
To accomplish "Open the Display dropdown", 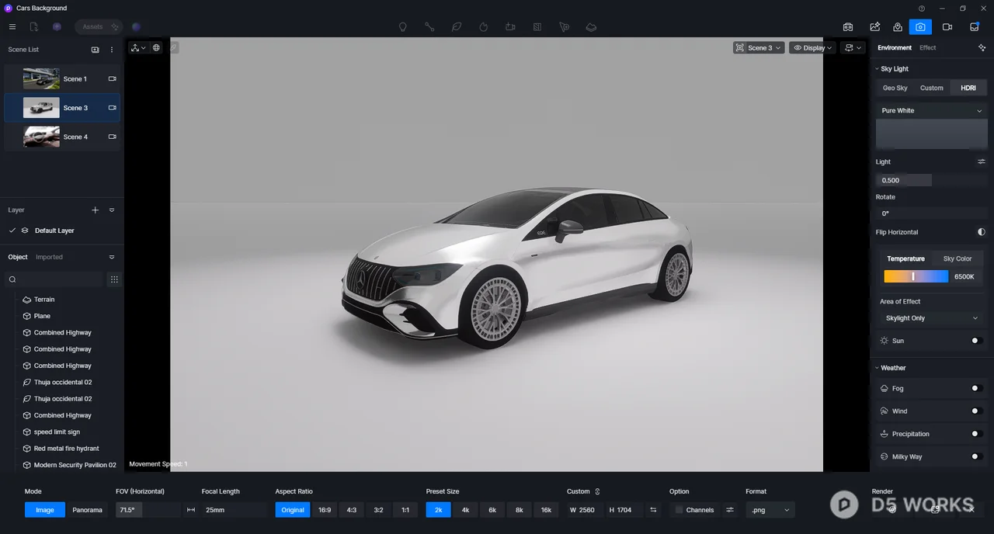I will (812, 47).
